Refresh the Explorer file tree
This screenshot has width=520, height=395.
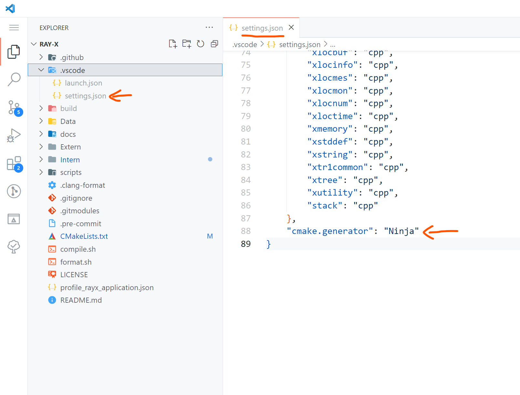point(200,44)
